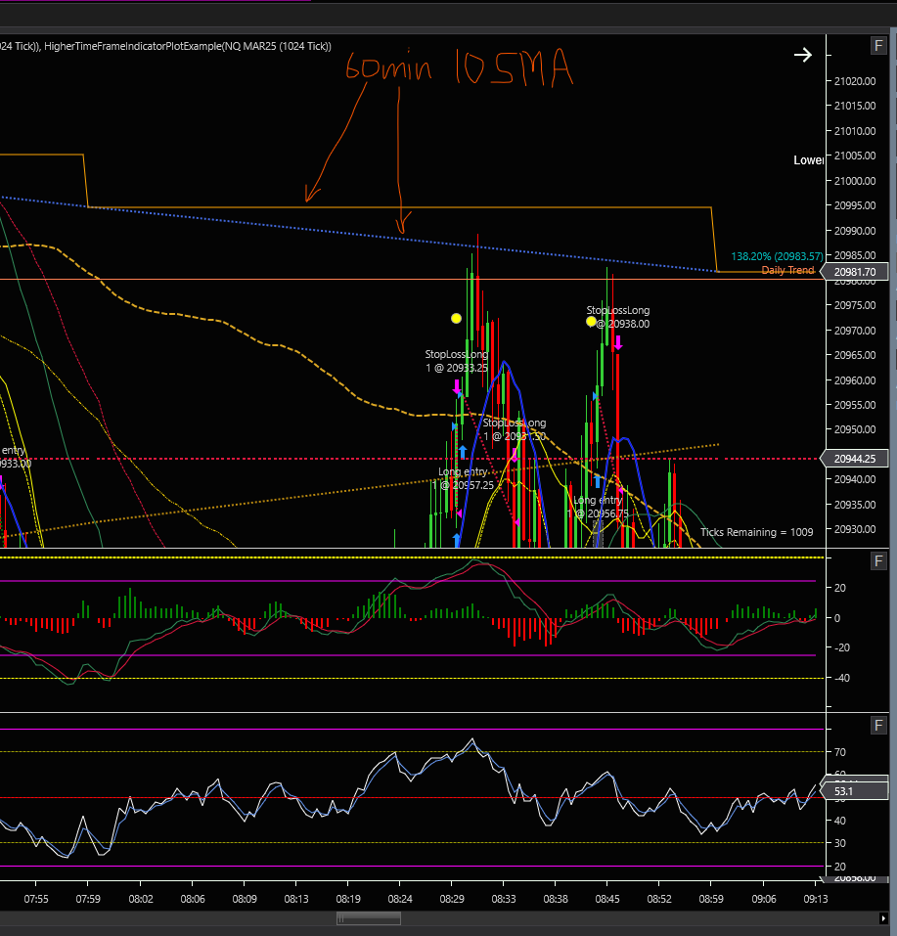Click the 21000.00 price label on the axis
Viewport: 897px width, 936px height.
(x=855, y=181)
